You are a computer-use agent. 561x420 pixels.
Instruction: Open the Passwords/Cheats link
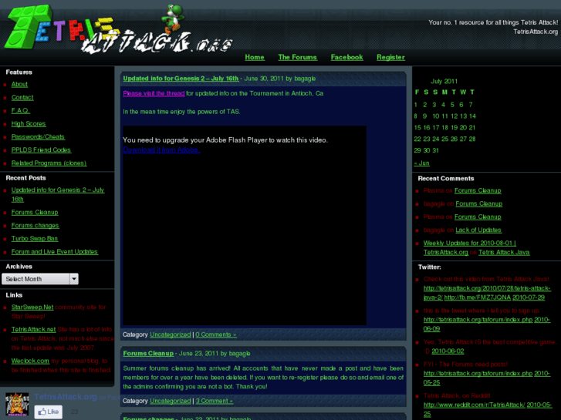[x=38, y=136]
